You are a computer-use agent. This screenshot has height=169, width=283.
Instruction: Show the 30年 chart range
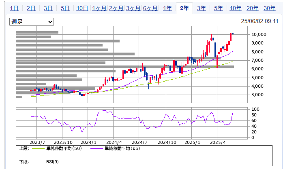[x=270, y=8]
